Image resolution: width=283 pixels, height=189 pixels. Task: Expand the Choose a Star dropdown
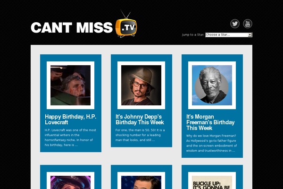coord(229,34)
